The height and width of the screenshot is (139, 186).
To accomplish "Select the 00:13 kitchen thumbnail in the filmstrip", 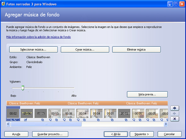I will 55,113.
